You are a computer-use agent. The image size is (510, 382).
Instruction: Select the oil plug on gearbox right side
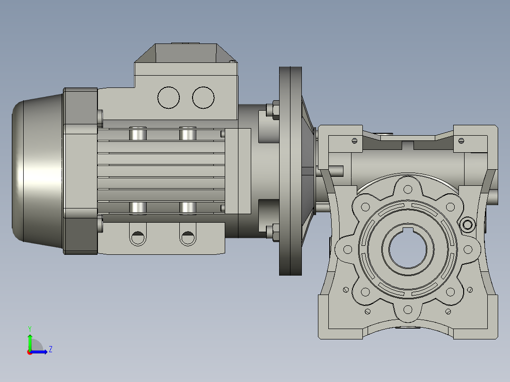467,224
